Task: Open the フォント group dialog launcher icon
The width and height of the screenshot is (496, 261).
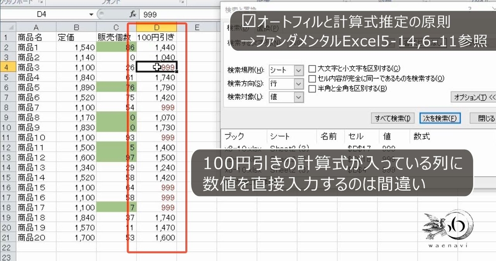Action: (181, 3)
